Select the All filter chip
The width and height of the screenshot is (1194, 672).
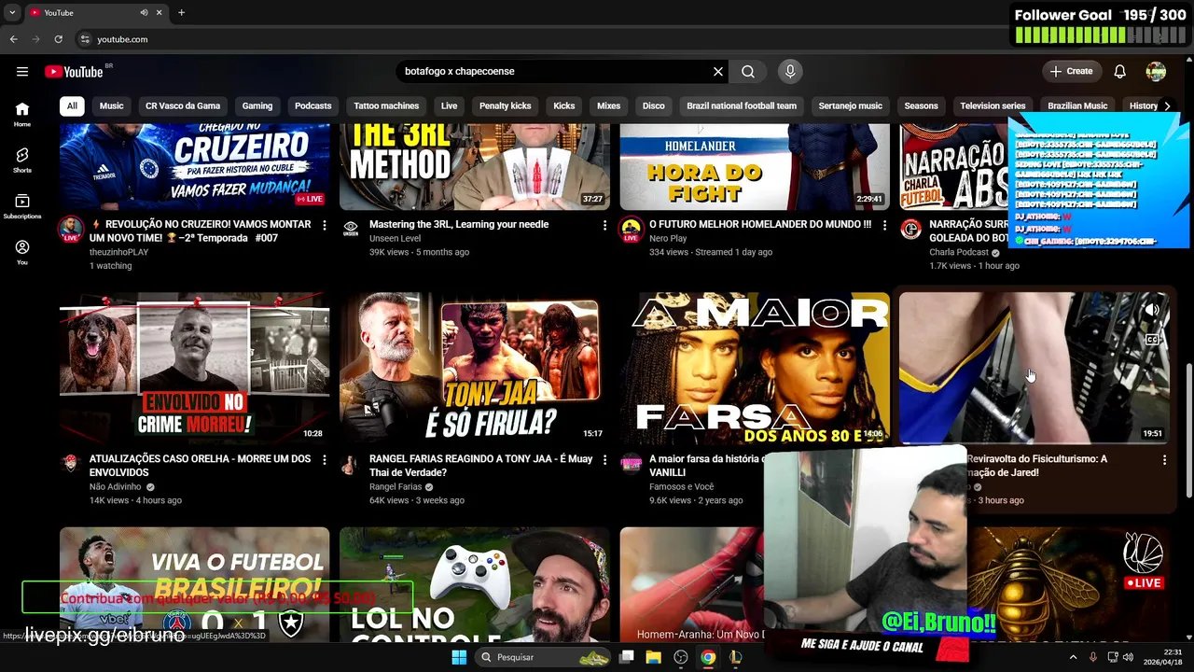(72, 105)
